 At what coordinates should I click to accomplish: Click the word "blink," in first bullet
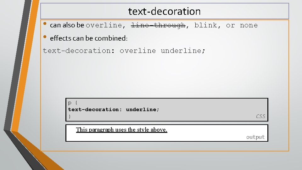click(207, 25)
